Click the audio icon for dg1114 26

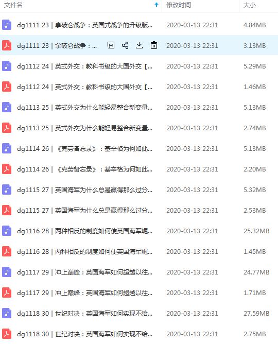coord(7,148)
